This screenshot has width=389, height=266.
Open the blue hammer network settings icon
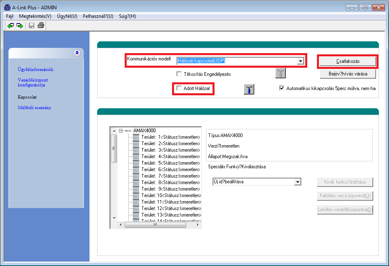point(249,89)
